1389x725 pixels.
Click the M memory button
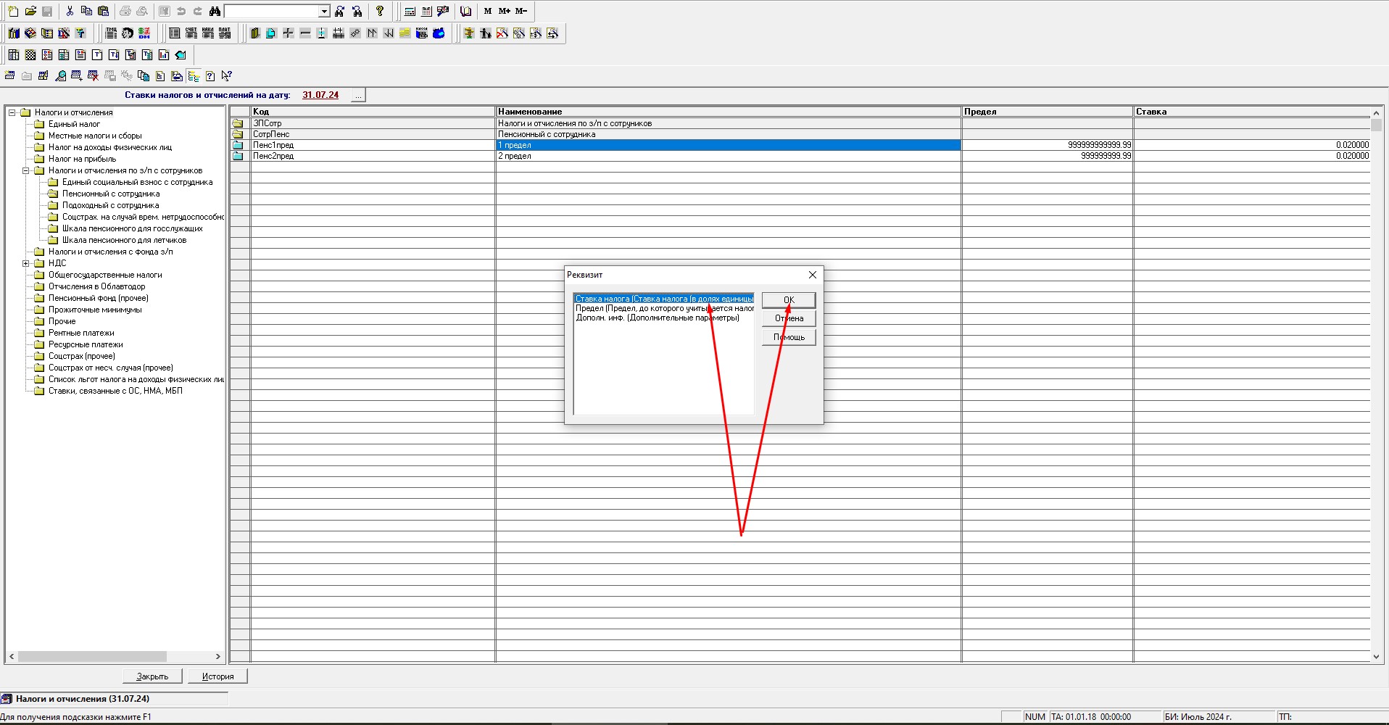point(488,11)
